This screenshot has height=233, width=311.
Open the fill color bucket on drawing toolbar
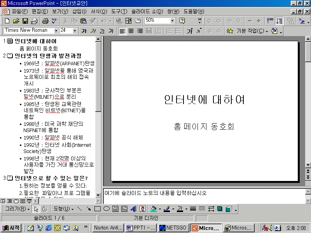click(153, 209)
